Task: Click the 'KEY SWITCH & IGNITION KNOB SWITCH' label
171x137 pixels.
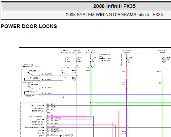Action: pos(31,66)
